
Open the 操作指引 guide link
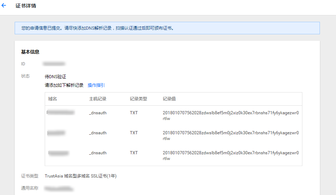click(96, 85)
